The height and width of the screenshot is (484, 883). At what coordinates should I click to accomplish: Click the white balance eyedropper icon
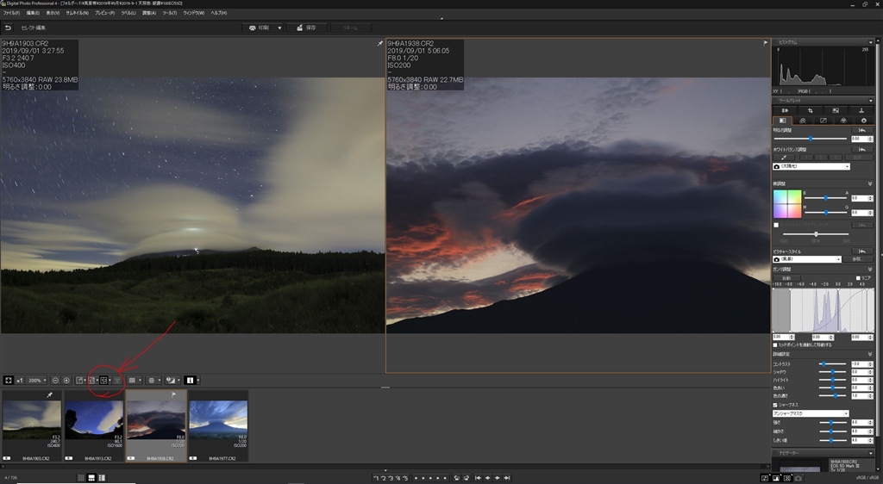(x=783, y=158)
